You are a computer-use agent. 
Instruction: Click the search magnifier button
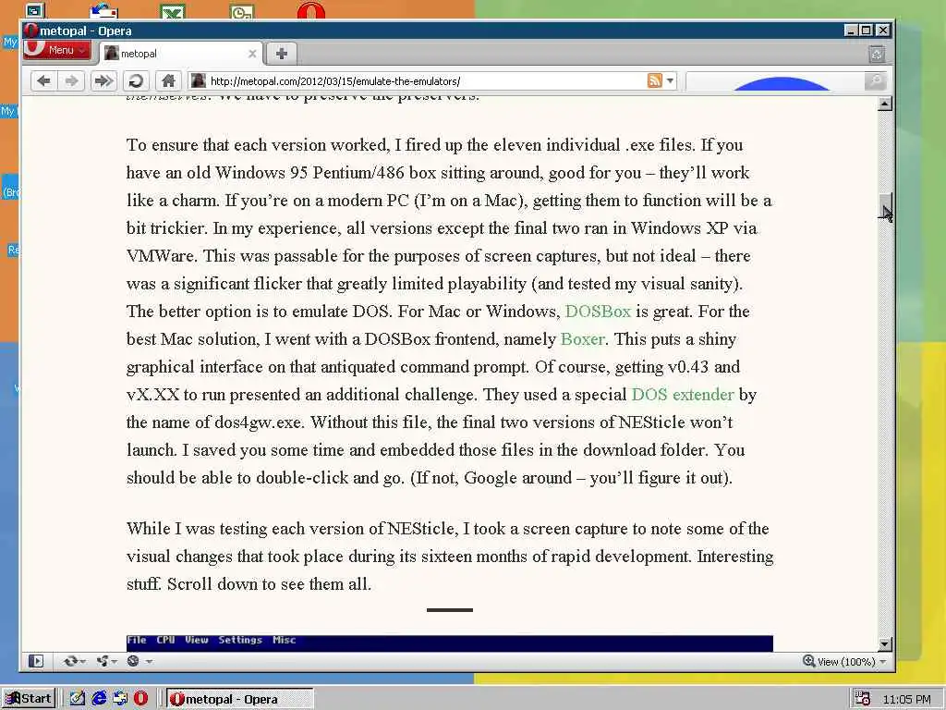click(875, 80)
